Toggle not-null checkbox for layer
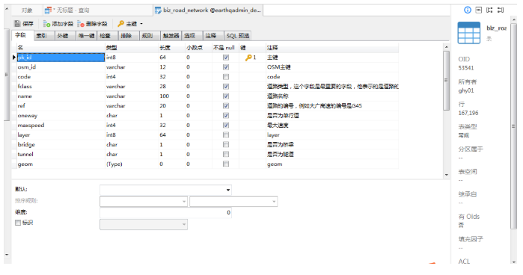The image size is (523, 275). tap(226, 135)
